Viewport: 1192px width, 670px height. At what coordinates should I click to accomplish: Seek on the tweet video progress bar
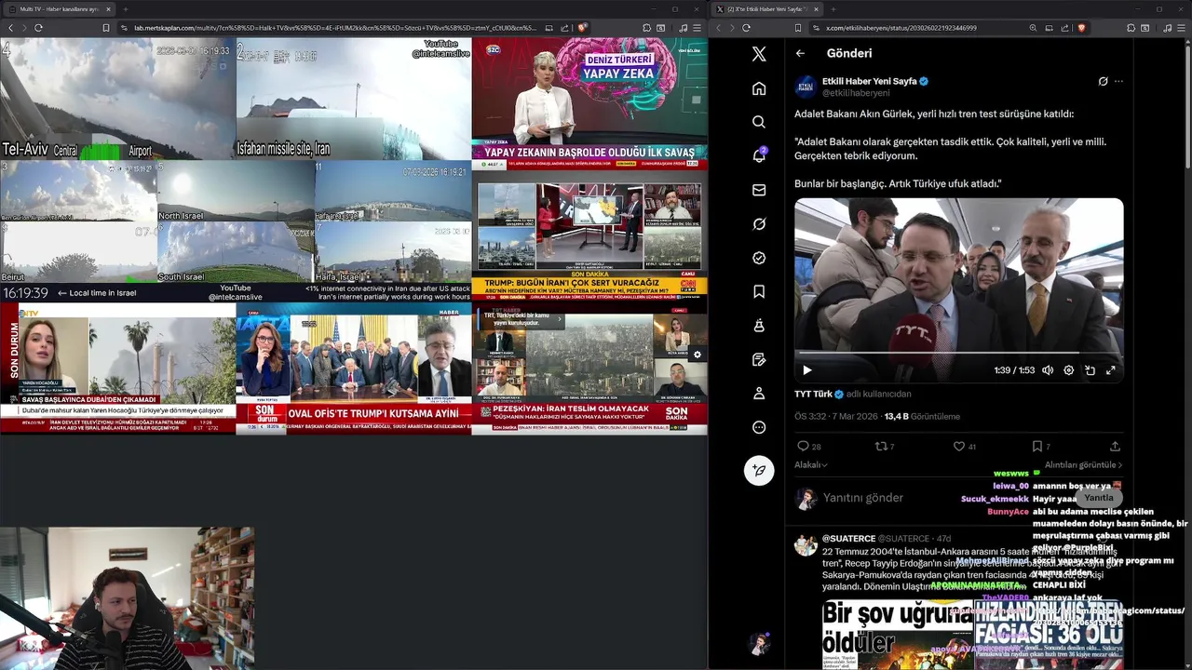click(958, 354)
